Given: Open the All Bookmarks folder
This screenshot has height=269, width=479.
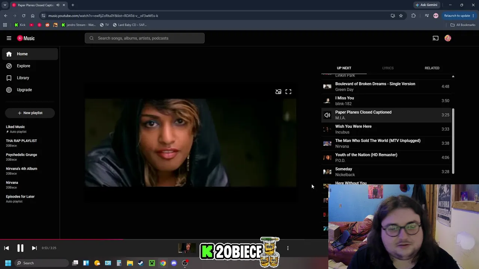Looking at the screenshot, I should (x=463, y=25).
